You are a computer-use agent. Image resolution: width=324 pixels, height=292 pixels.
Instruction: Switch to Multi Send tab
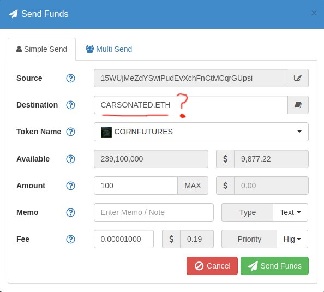[x=109, y=49]
